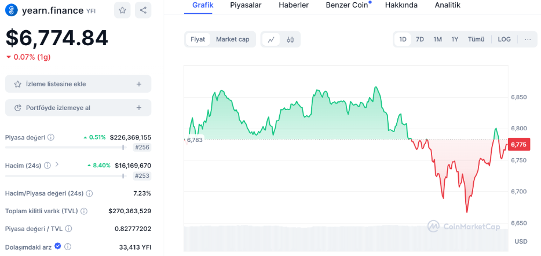Click Portföyde izlemeye al button

tap(78, 108)
